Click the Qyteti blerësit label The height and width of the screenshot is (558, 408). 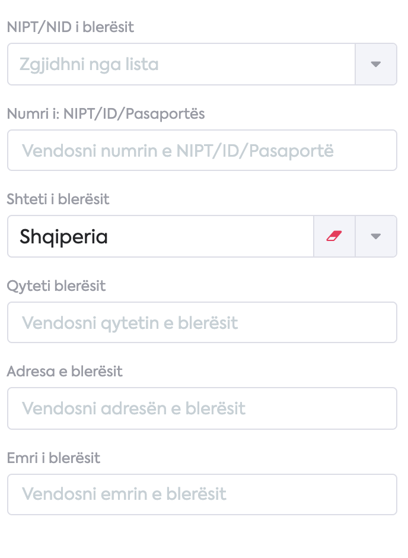pos(56,286)
